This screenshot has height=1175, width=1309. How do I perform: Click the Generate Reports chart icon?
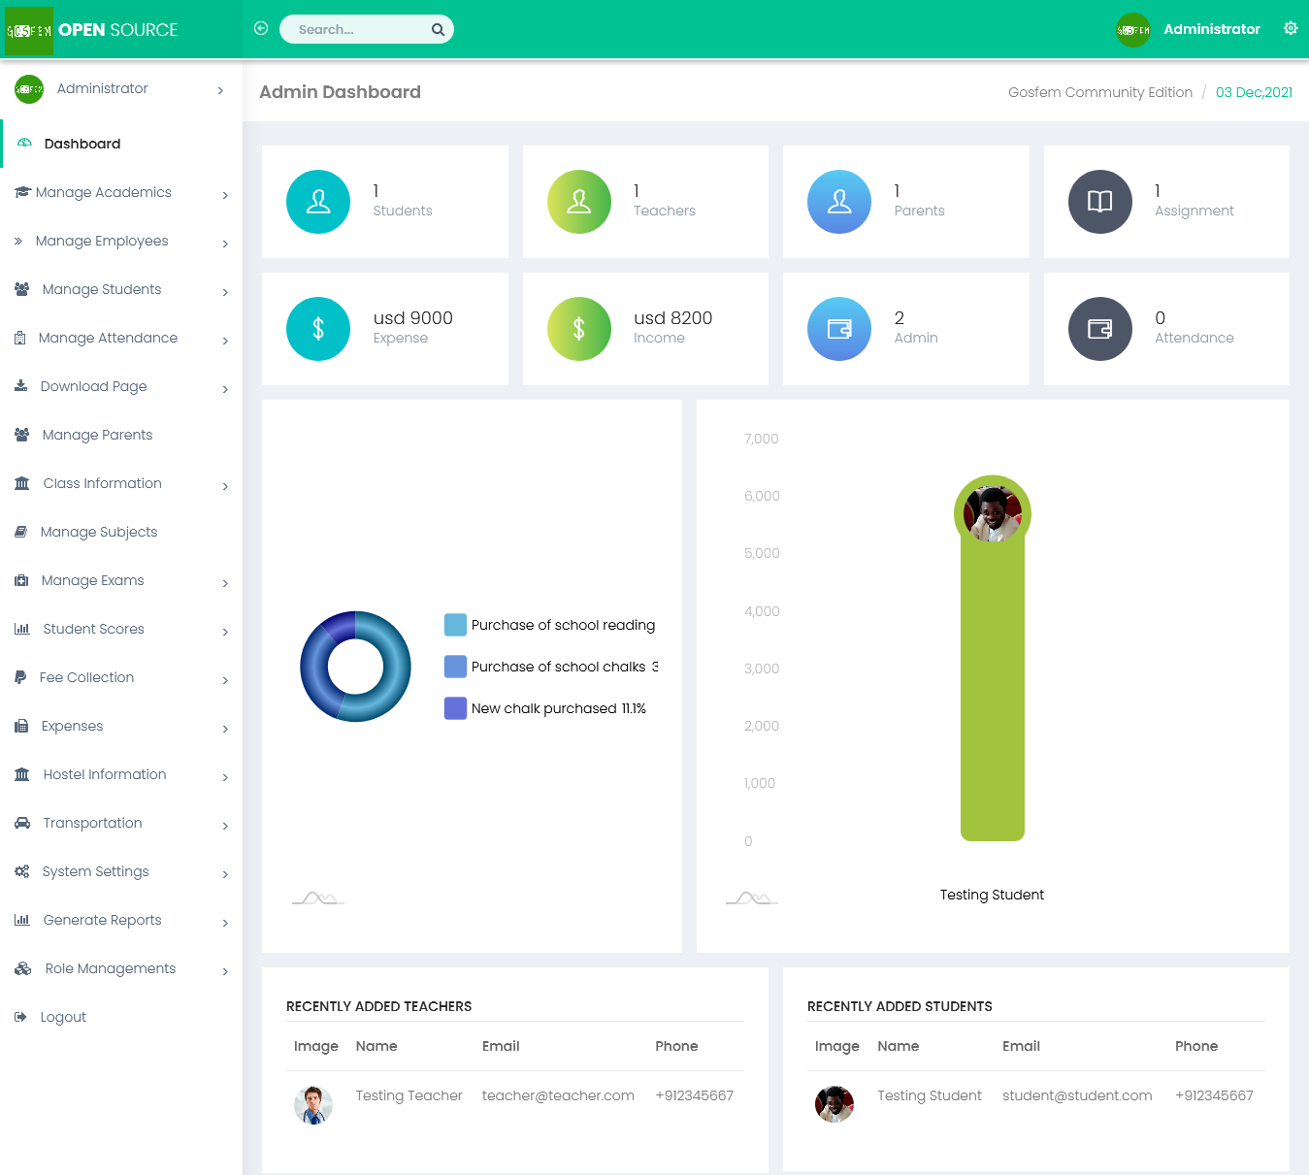[x=21, y=919]
